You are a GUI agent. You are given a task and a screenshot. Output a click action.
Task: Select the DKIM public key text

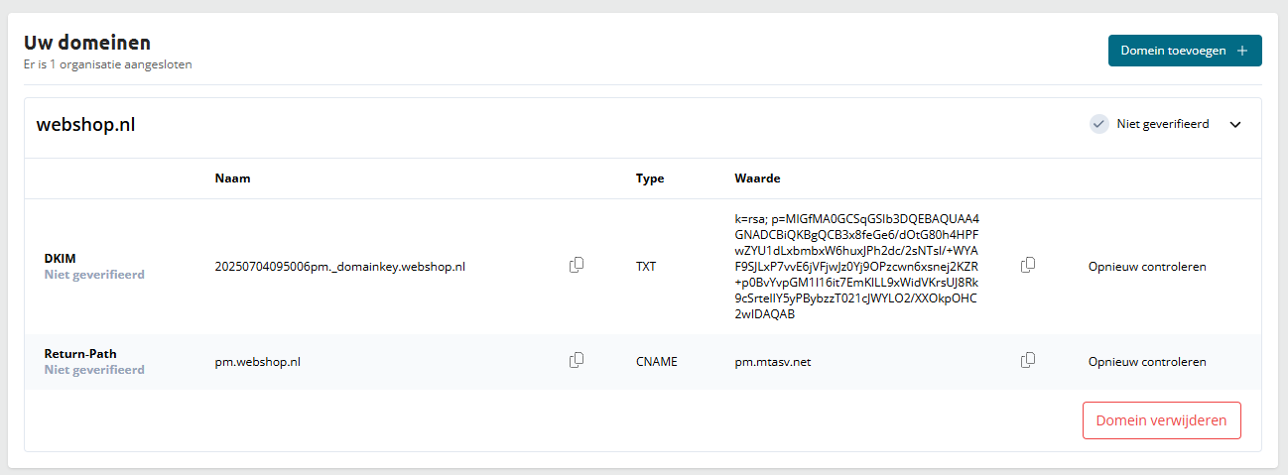[x=857, y=266]
